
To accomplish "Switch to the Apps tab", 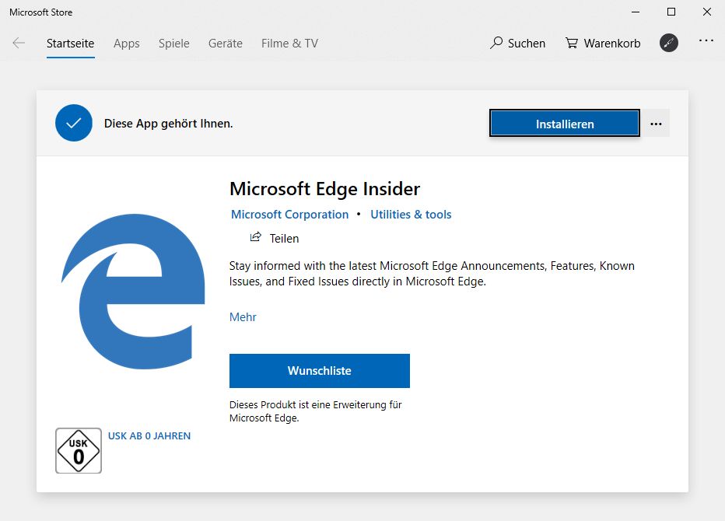I will coord(126,44).
